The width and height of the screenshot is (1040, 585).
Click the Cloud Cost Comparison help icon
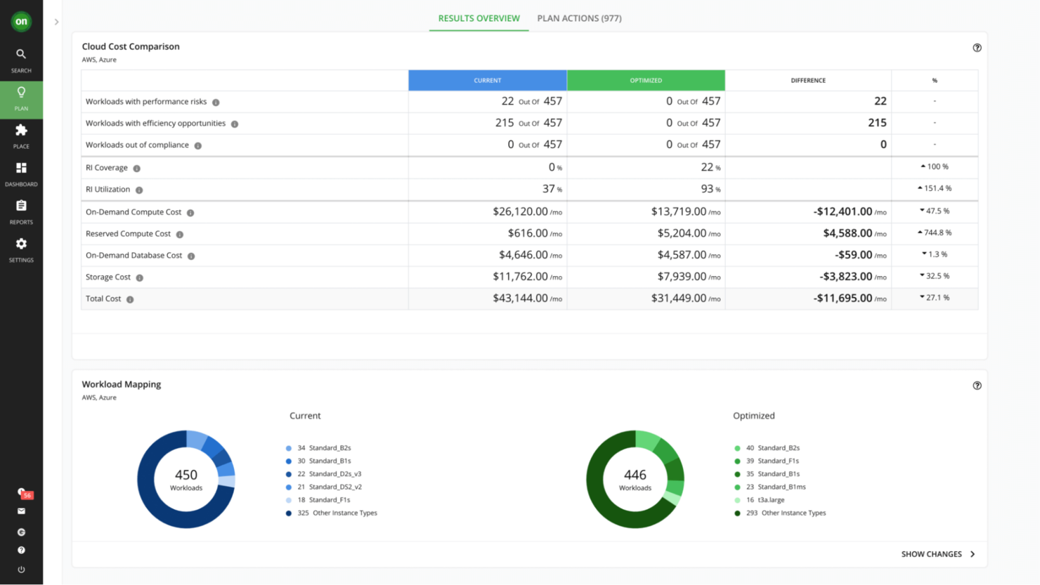[977, 48]
